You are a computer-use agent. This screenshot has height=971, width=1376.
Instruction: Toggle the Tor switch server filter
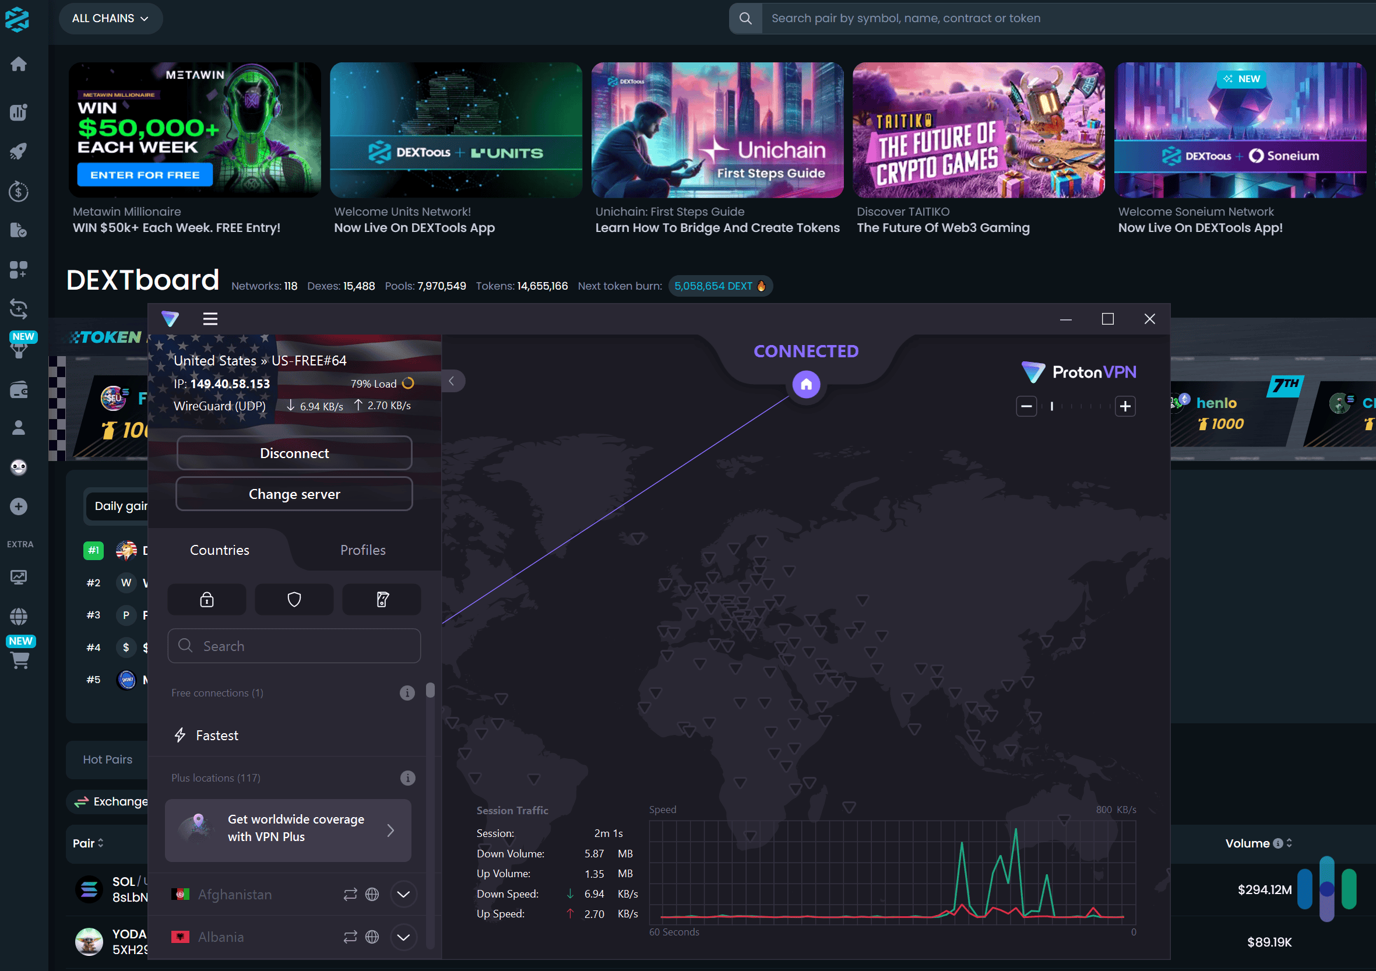(x=381, y=599)
